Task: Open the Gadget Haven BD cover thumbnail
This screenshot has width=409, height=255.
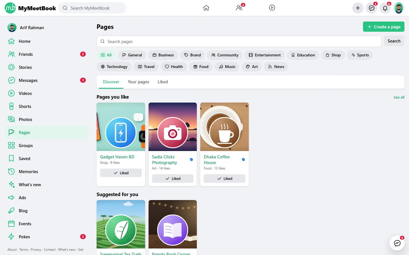Action: [x=121, y=127]
